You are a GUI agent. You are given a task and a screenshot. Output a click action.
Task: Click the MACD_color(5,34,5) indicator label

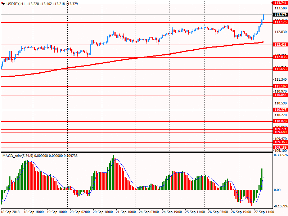tap(18, 156)
